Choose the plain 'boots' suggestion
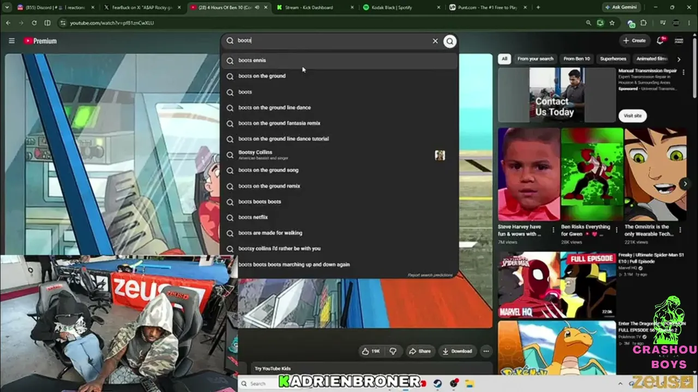The height and width of the screenshot is (392, 698). pyautogui.click(x=339, y=92)
